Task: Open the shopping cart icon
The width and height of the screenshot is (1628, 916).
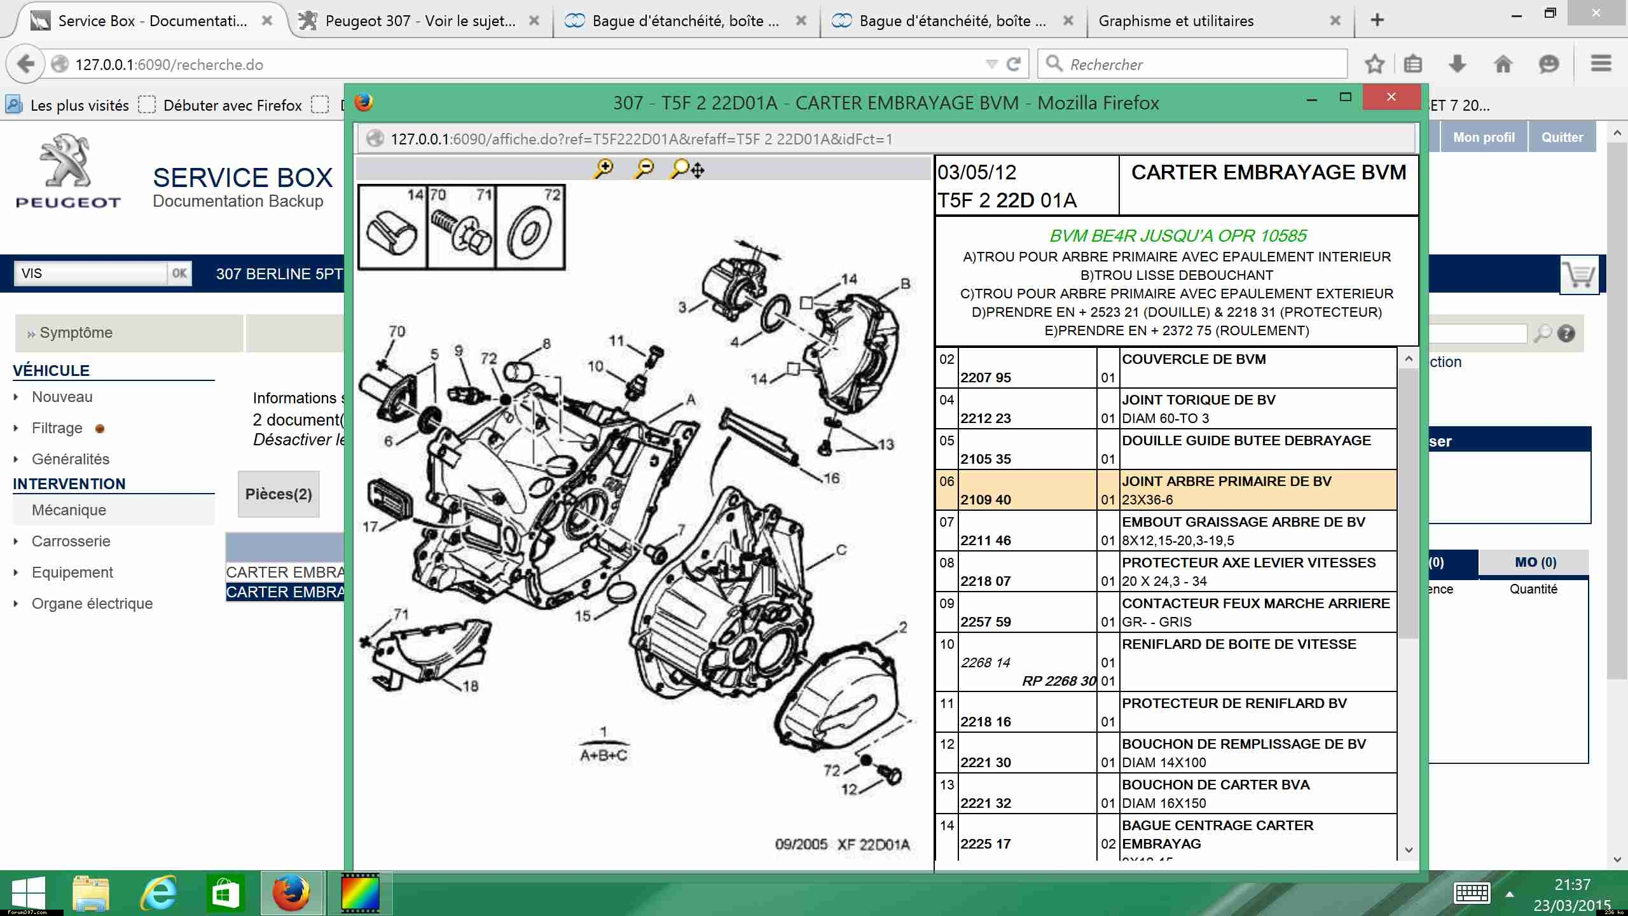Action: point(1580,275)
